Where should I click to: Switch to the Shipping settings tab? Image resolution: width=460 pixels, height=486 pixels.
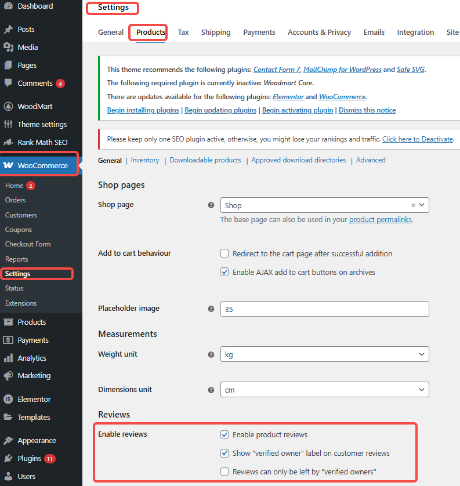click(x=216, y=32)
